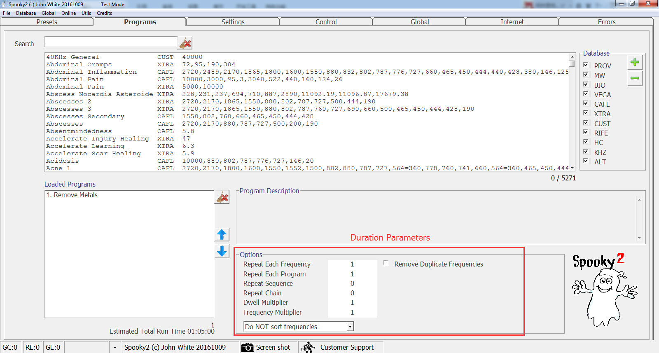659x353 pixels.
Task: Select the Abdominal Cramps program row
Action: (x=307, y=64)
